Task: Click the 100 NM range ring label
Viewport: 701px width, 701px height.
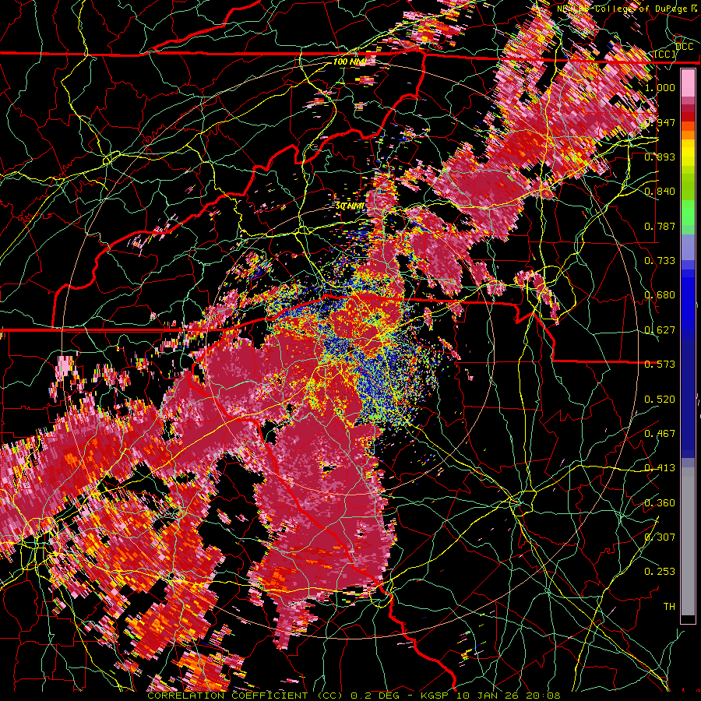Action: click(x=350, y=62)
